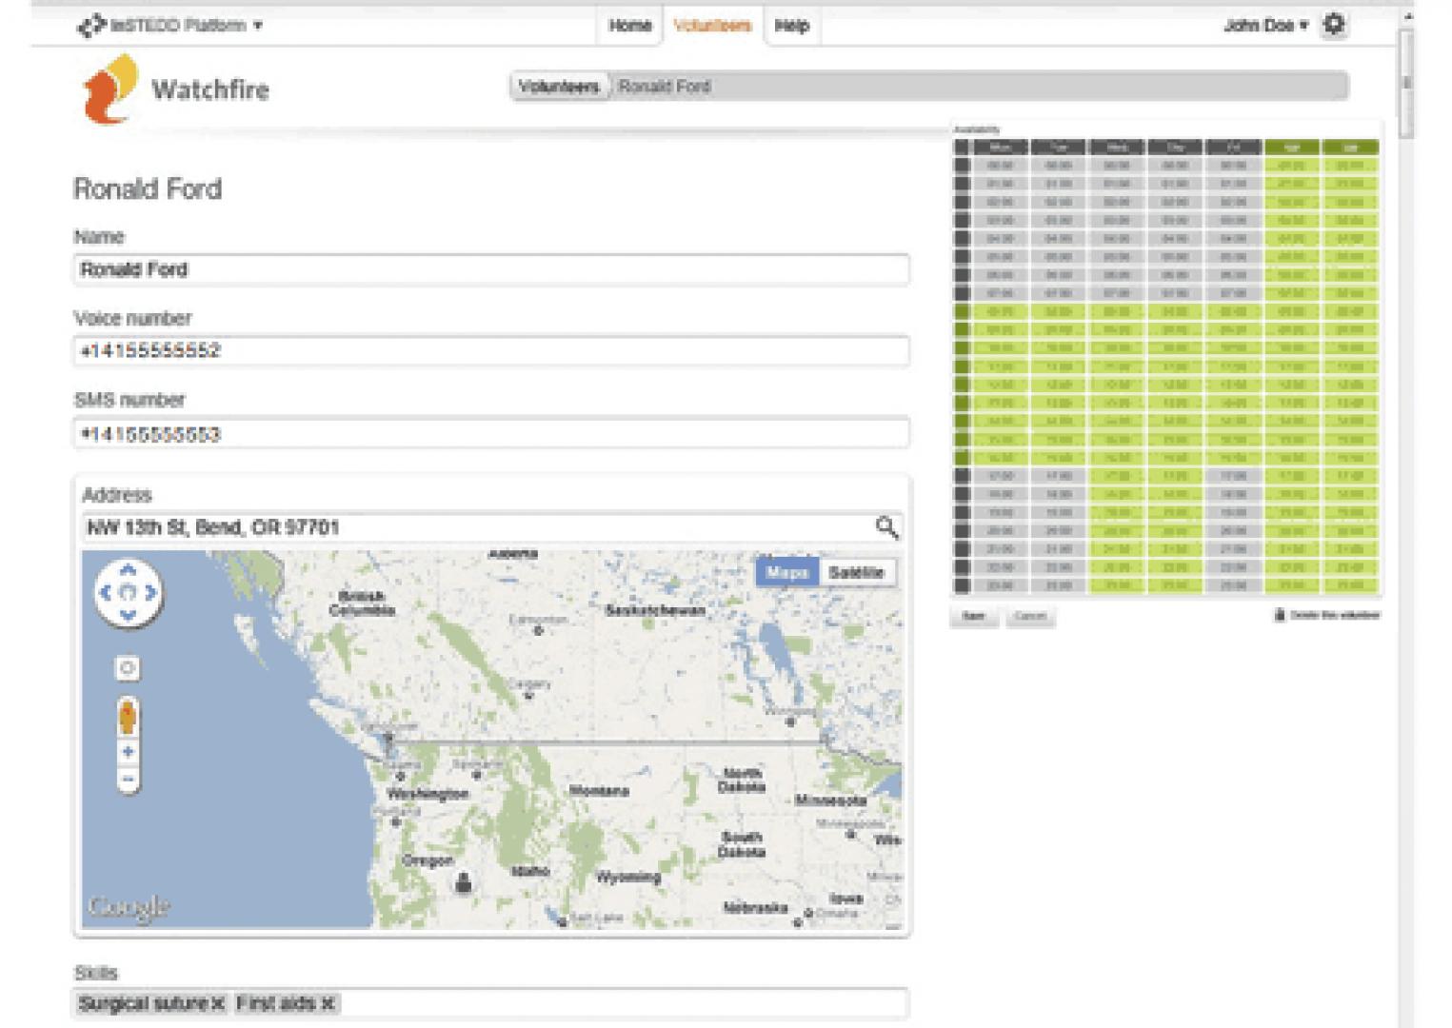Screen dimensions: 1452x1028
Task: Click the SMS number field
Action: click(x=491, y=434)
